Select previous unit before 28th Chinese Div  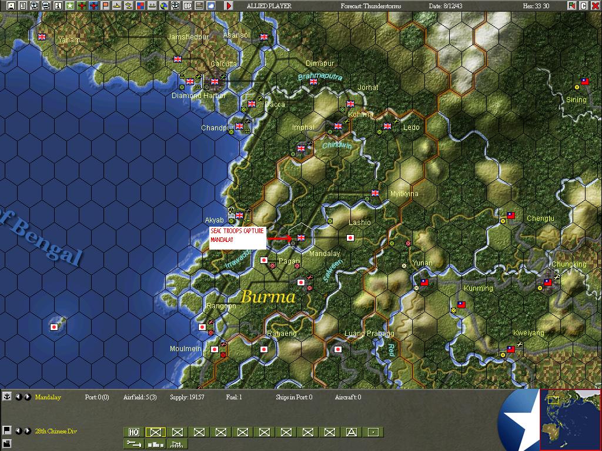pos(18,430)
